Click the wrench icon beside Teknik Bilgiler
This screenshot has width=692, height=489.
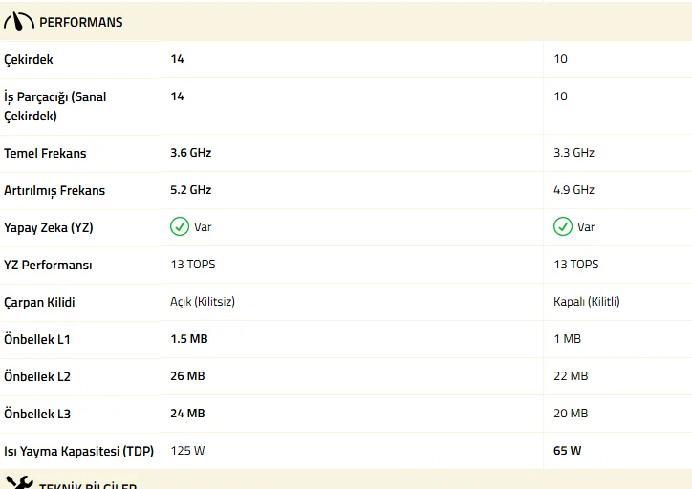pyautogui.click(x=19, y=483)
